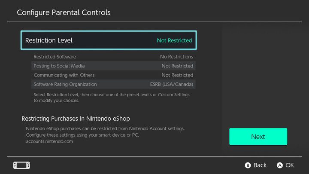
Task: Select the Posting to Social Media label
Action: (59, 66)
